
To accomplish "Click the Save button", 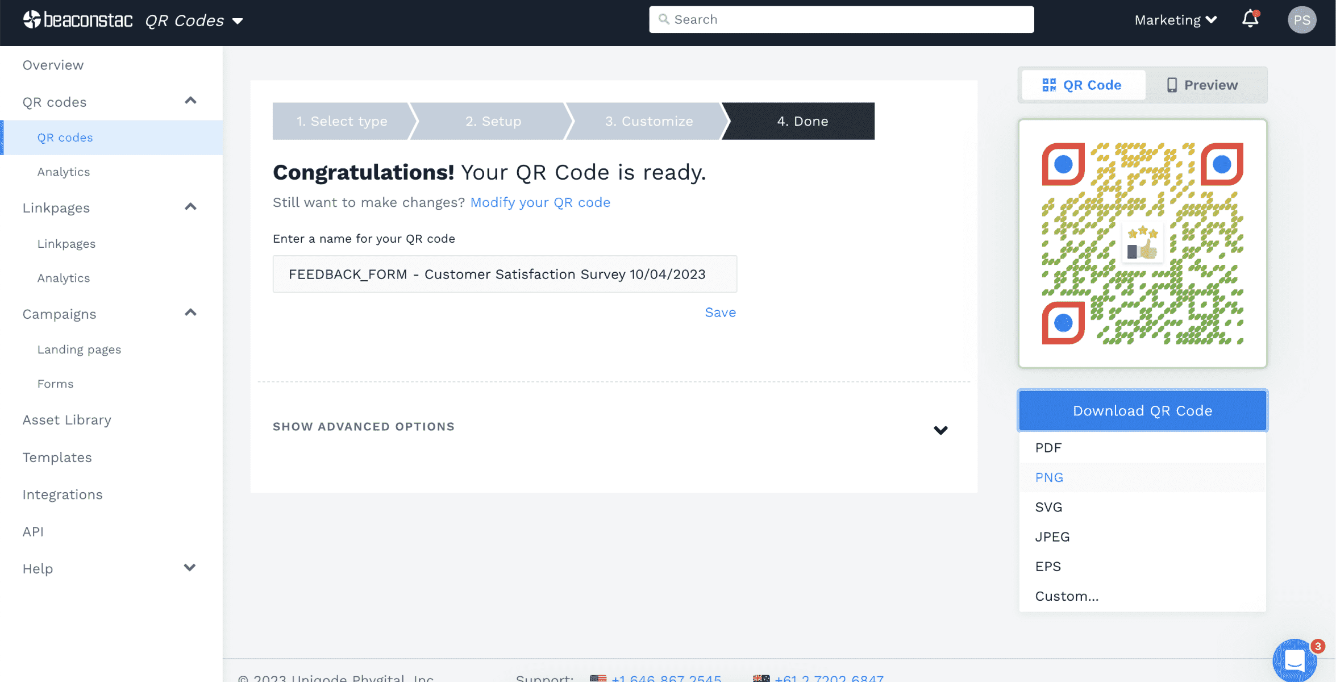I will click(720, 311).
